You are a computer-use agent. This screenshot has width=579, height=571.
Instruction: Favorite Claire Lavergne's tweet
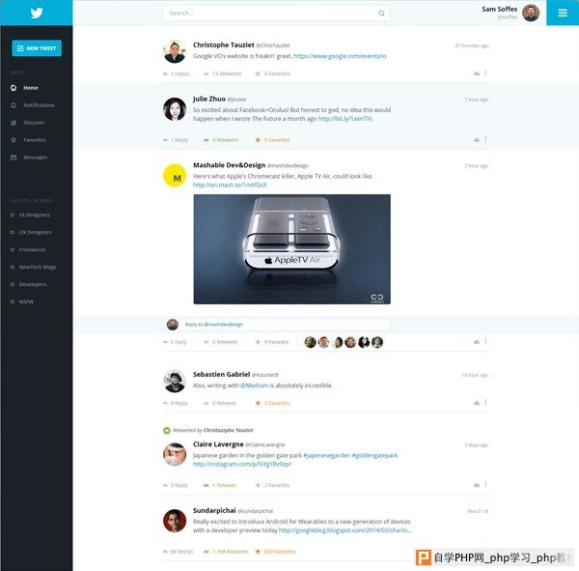[x=272, y=485]
